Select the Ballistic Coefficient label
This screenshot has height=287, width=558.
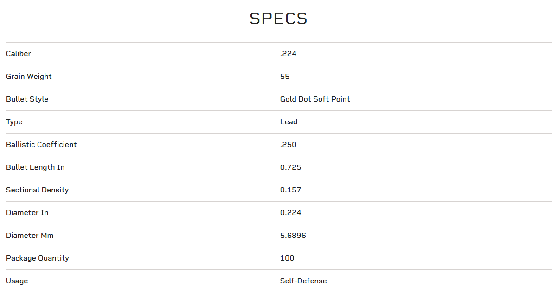[41, 145]
